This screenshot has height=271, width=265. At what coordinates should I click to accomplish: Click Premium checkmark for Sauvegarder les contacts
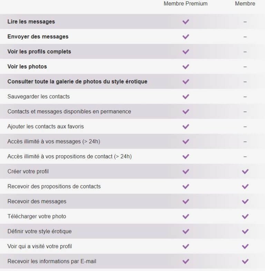click(x=186, y=97)
